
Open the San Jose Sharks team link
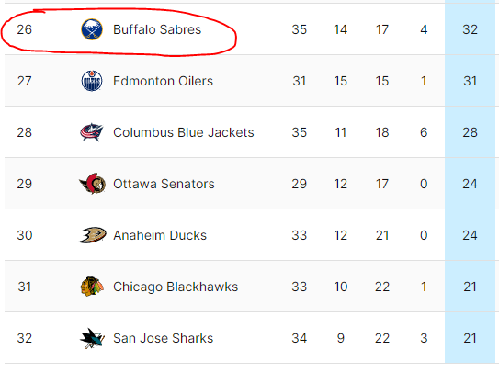[x=164, y=338]
